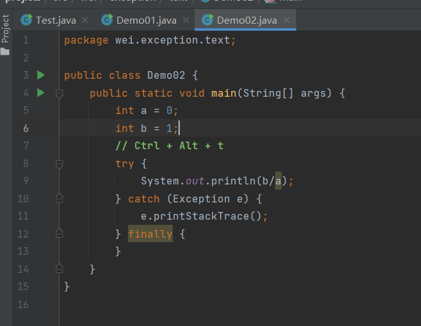Click the Demo01.java file icon in its tab
The width and height of the screenshot is (421, 326).
click(107, 20)
